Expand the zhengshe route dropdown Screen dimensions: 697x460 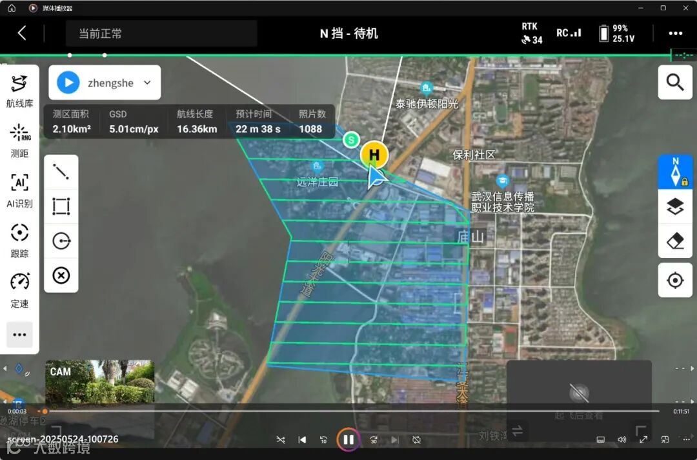pos(147,83)
